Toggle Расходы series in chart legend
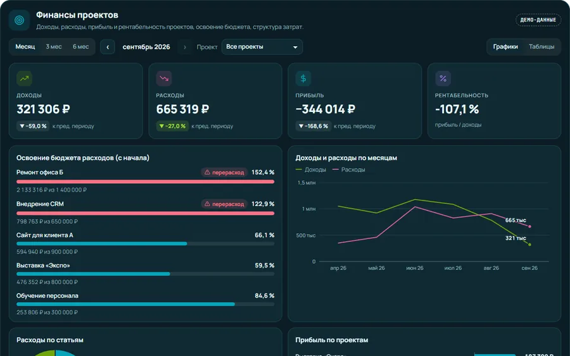570x356 pixels. pos(348,169)
